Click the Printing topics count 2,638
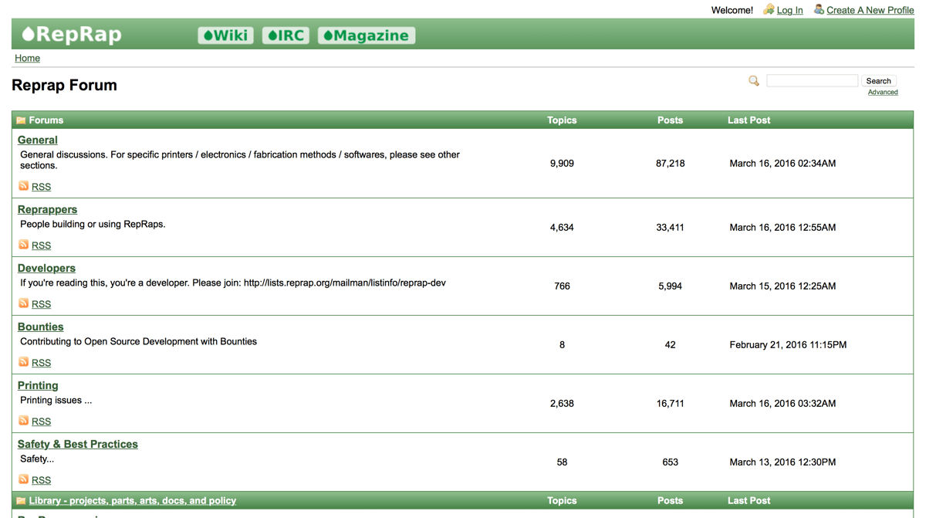The image size is (926, 518). (562, 404)
